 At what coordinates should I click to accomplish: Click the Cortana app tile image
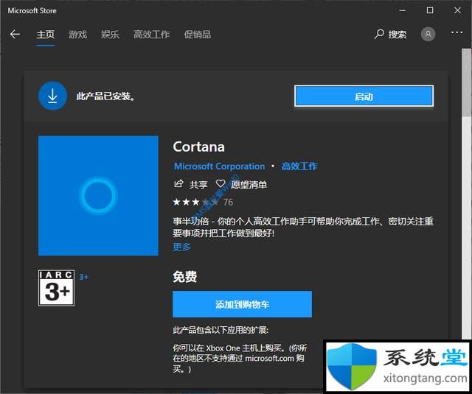(x=98, y=196)
